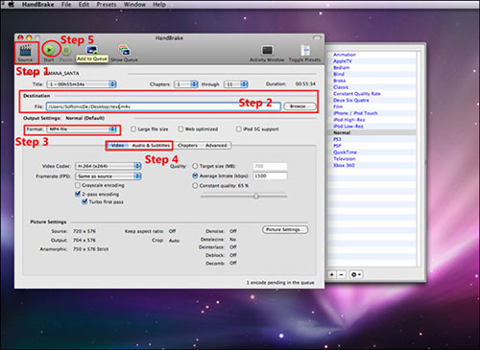The height and width of the screenshot is (350, 480).
Task: Remove preset with the minus button
Action: (342, 274)
